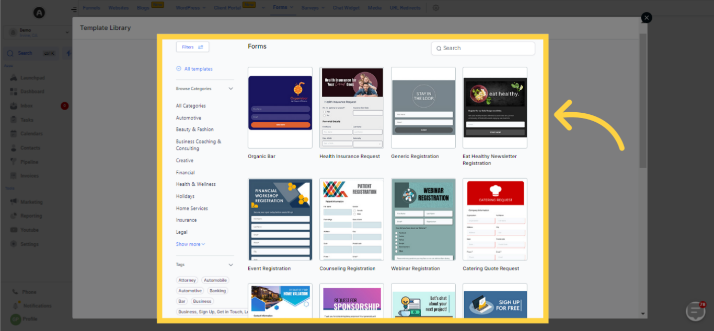Select the Health & Wellness category
Viewport: 714px width, 331px height.
point(196,184)
